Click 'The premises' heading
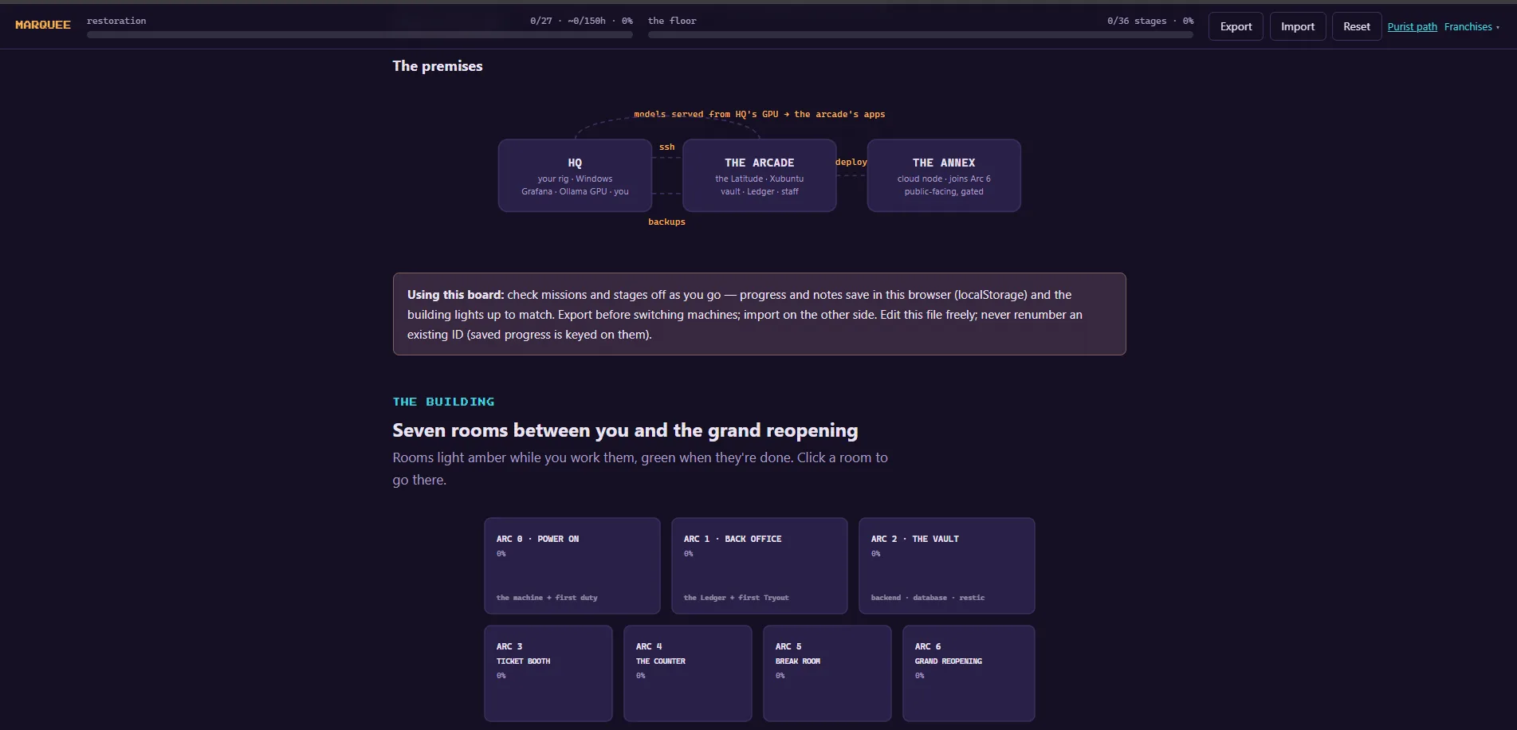The width and height of the screenshot is (1517, 730). pos(438,66)
